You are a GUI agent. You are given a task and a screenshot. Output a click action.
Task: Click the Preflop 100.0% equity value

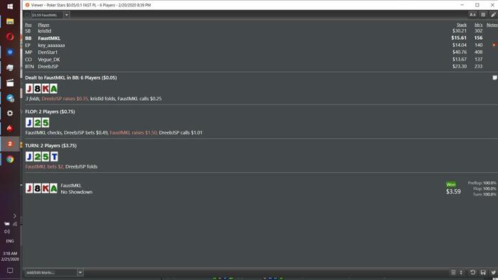pos(489,183)
